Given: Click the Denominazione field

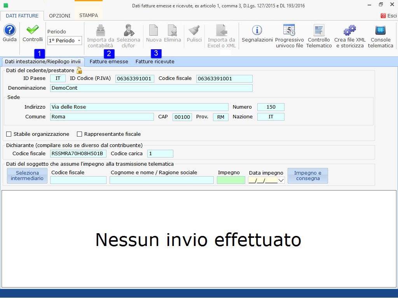Looking at the screenshot, I should (151, 88).
